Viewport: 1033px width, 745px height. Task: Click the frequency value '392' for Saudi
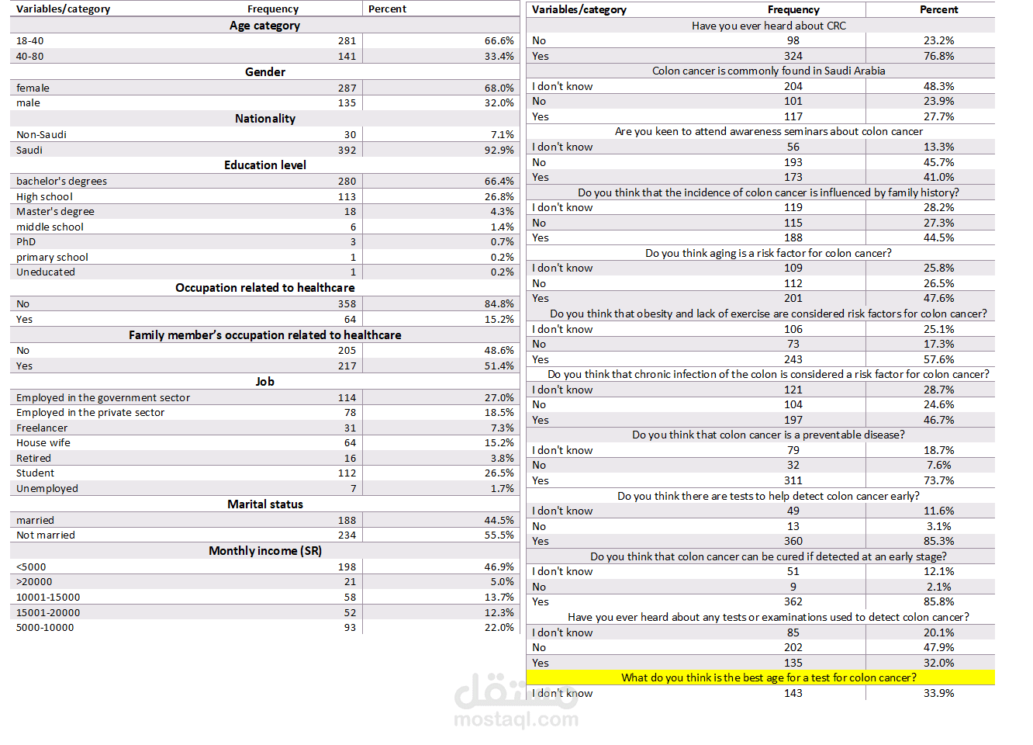[347, 151]
